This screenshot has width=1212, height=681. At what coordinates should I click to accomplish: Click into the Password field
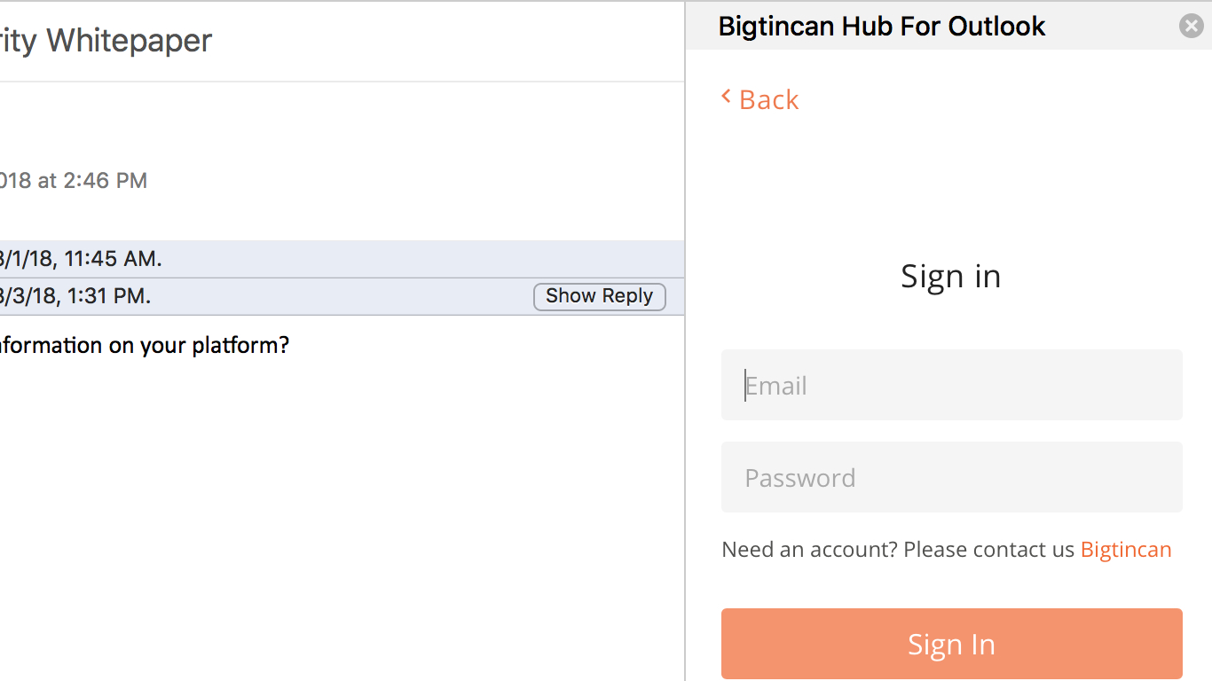pos(951,477)
